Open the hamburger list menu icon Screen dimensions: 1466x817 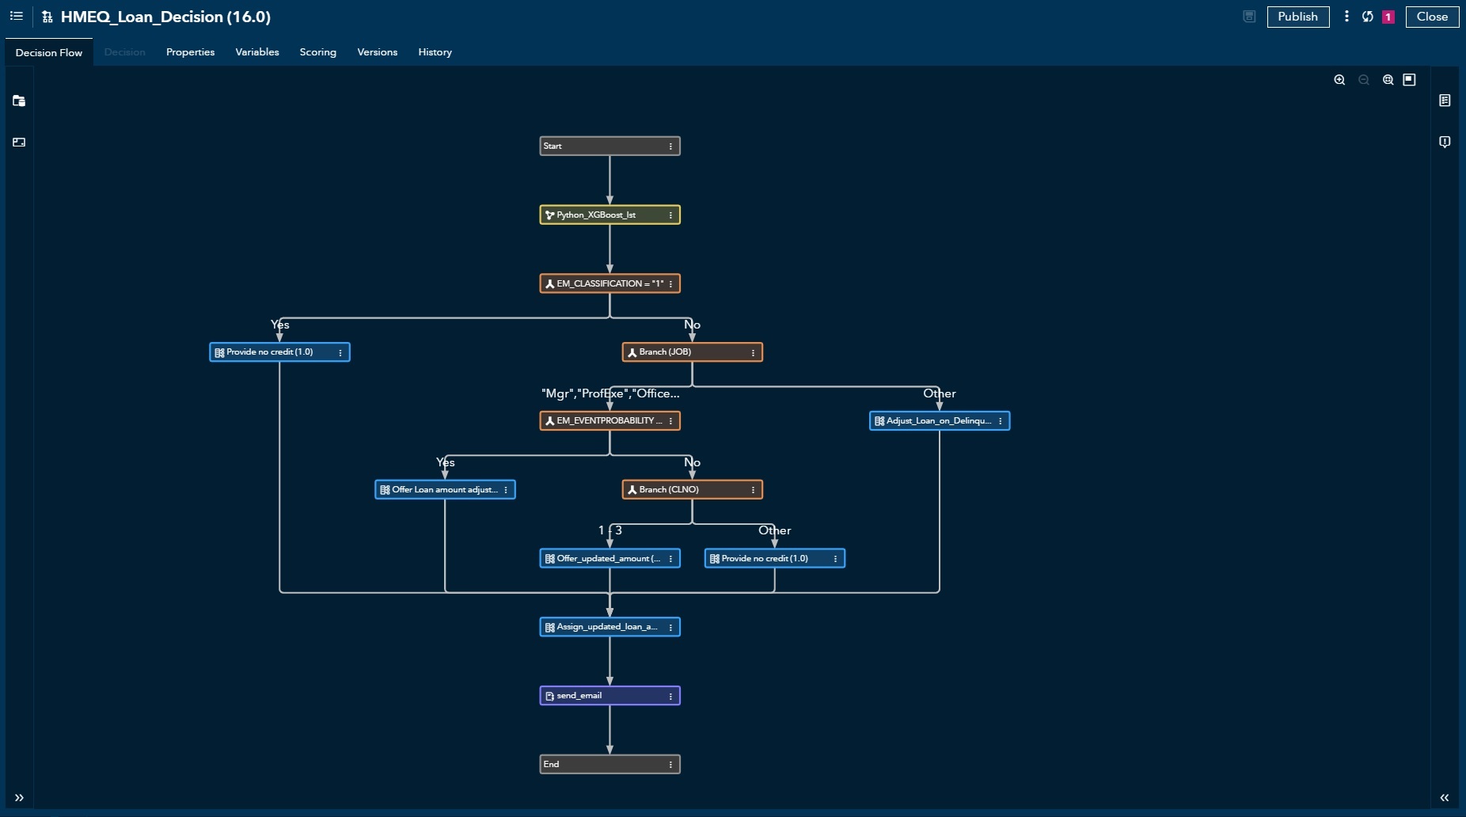pos(16,16)
